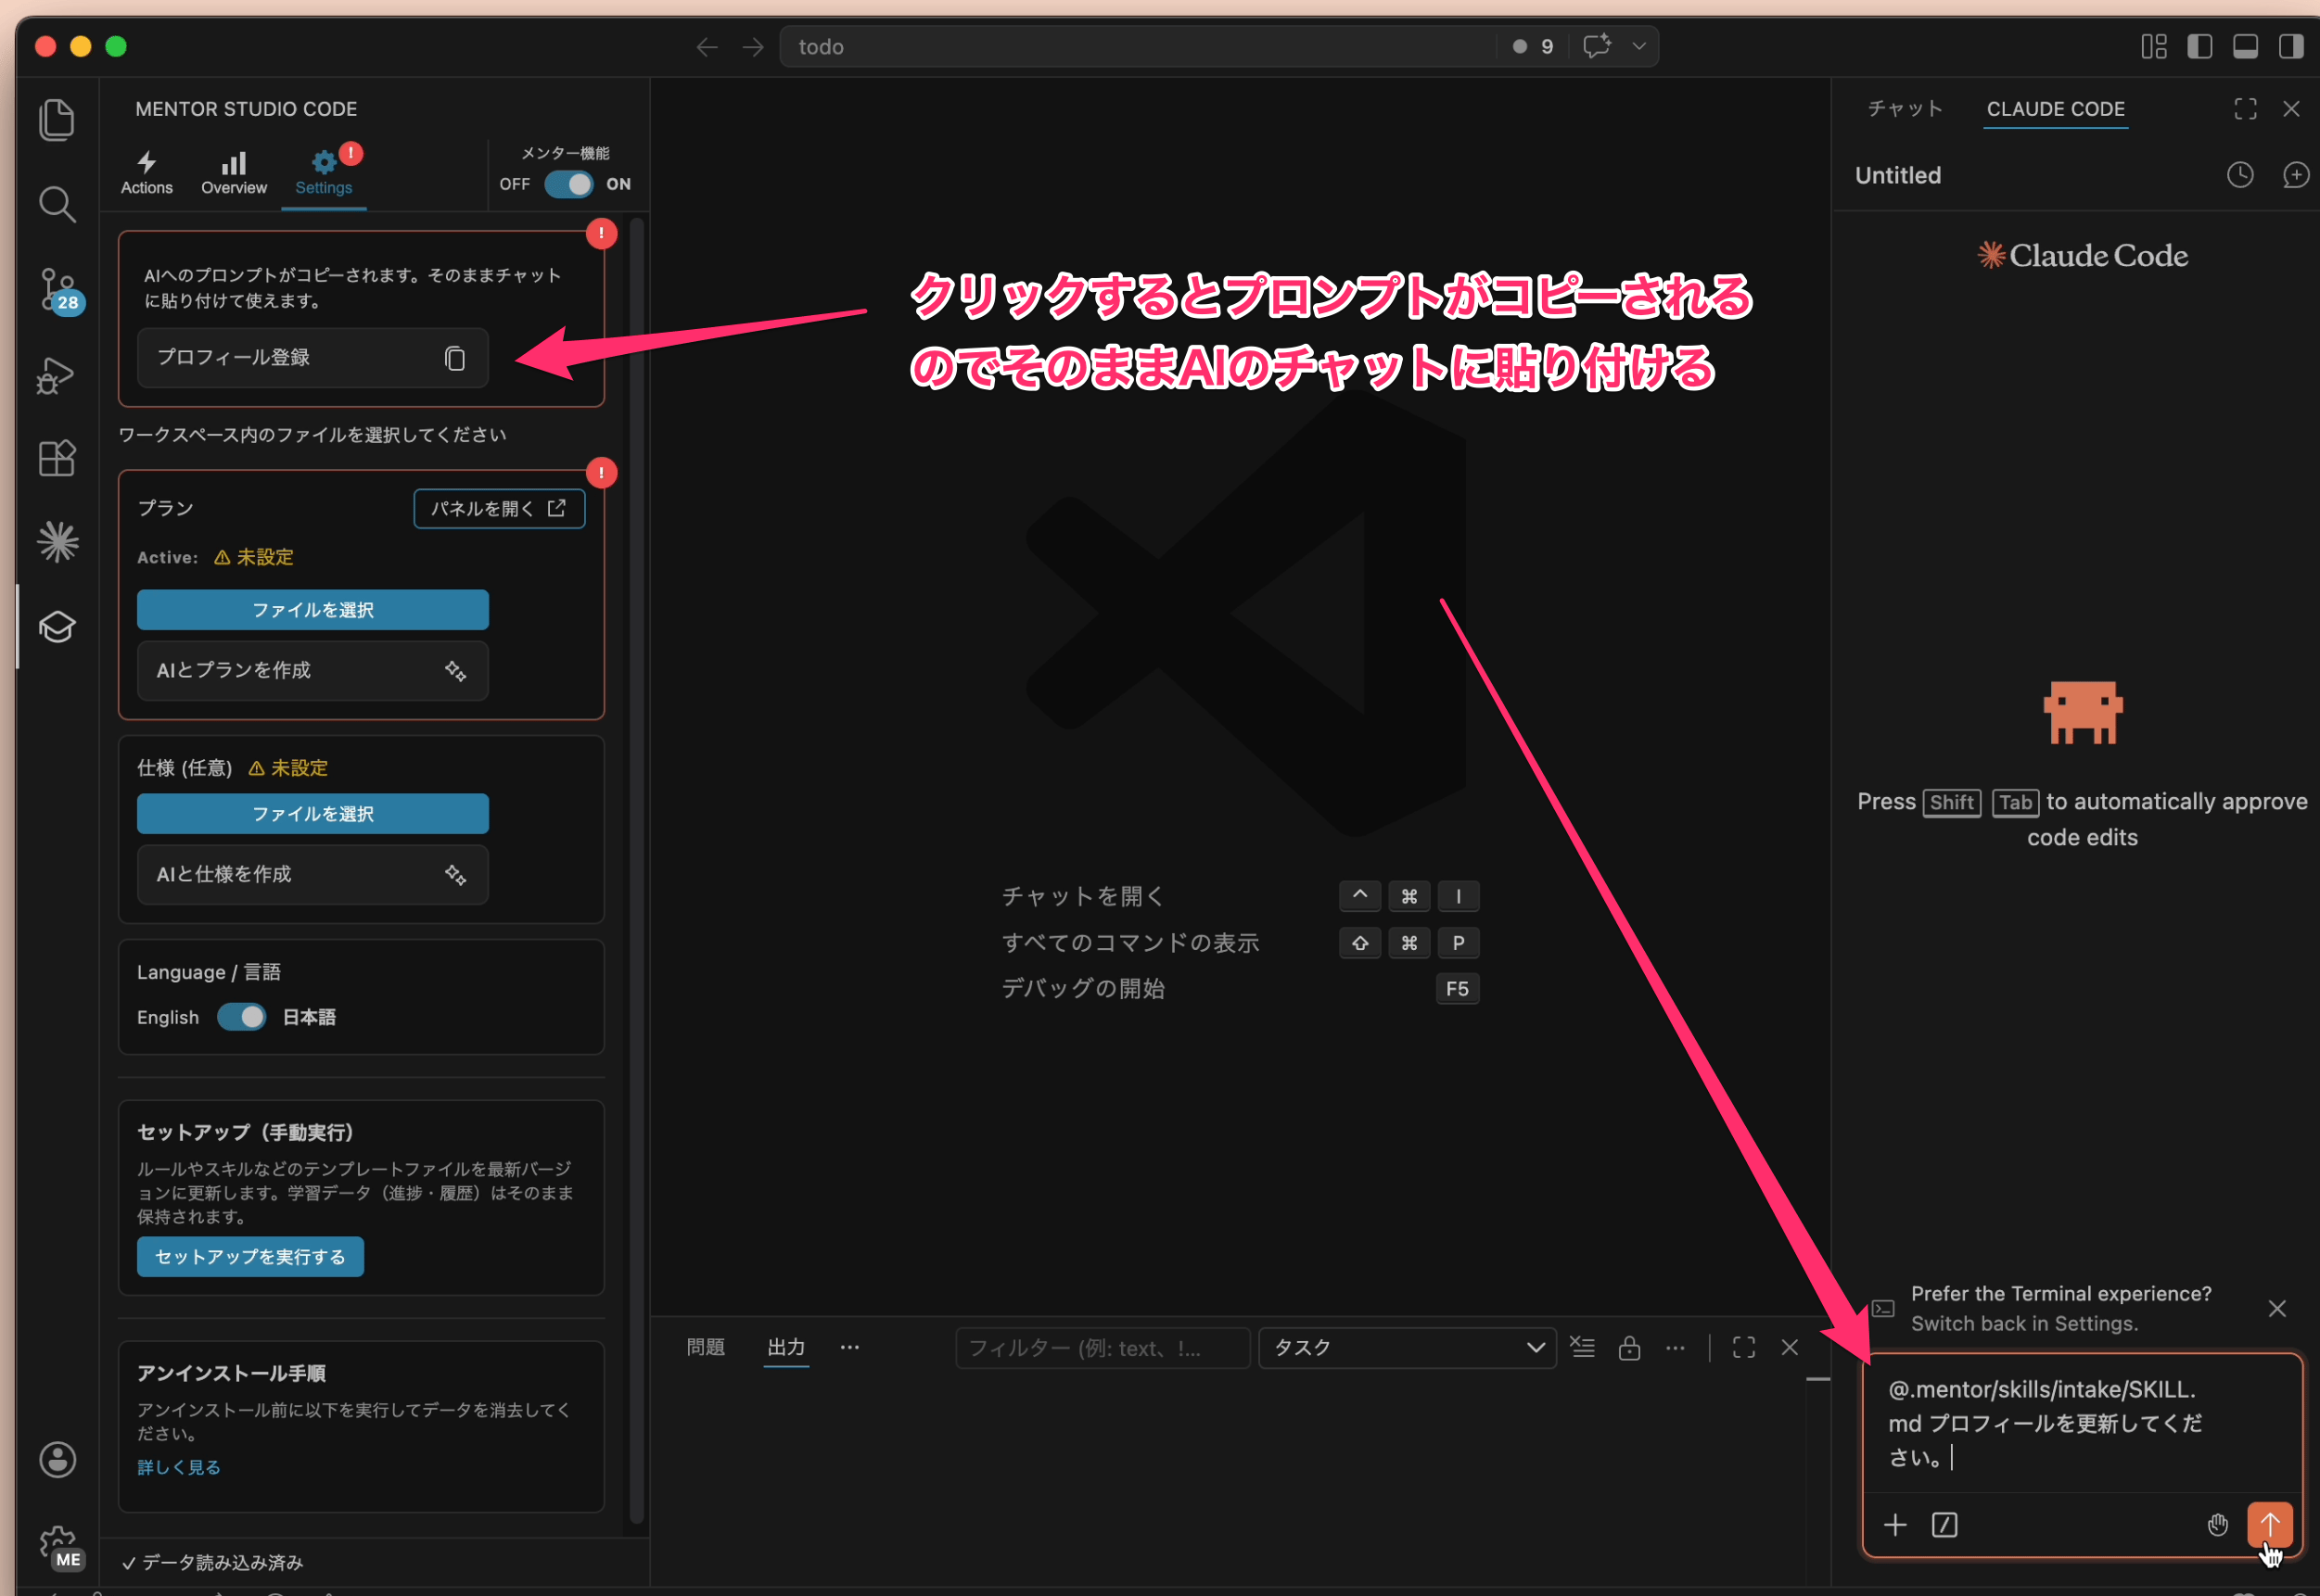2320x1596 pixels.
Task: Click Mentor Studio panel vertical scrollbar
Action: (x=636, y=870)
